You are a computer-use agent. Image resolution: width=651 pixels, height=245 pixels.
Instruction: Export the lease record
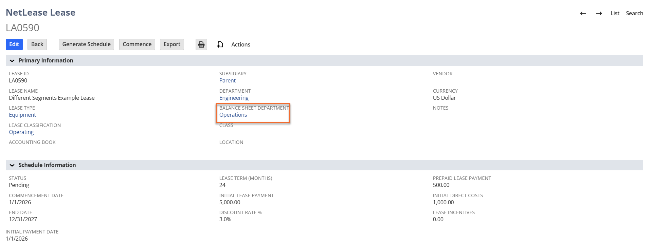coord(172,44)
